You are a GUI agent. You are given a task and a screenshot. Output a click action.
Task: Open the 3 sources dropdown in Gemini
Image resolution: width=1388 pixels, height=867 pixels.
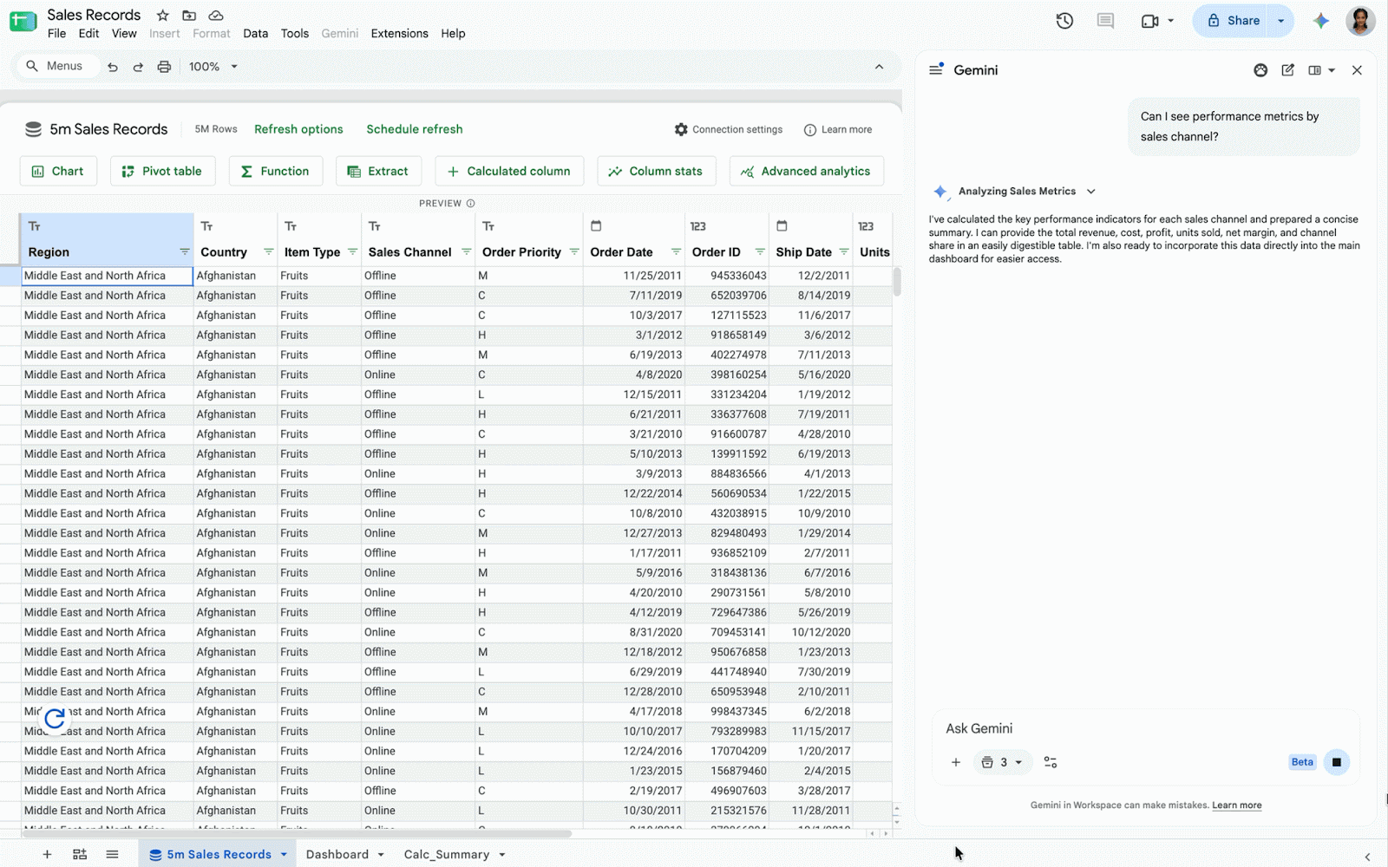[x=1002, y=762]
